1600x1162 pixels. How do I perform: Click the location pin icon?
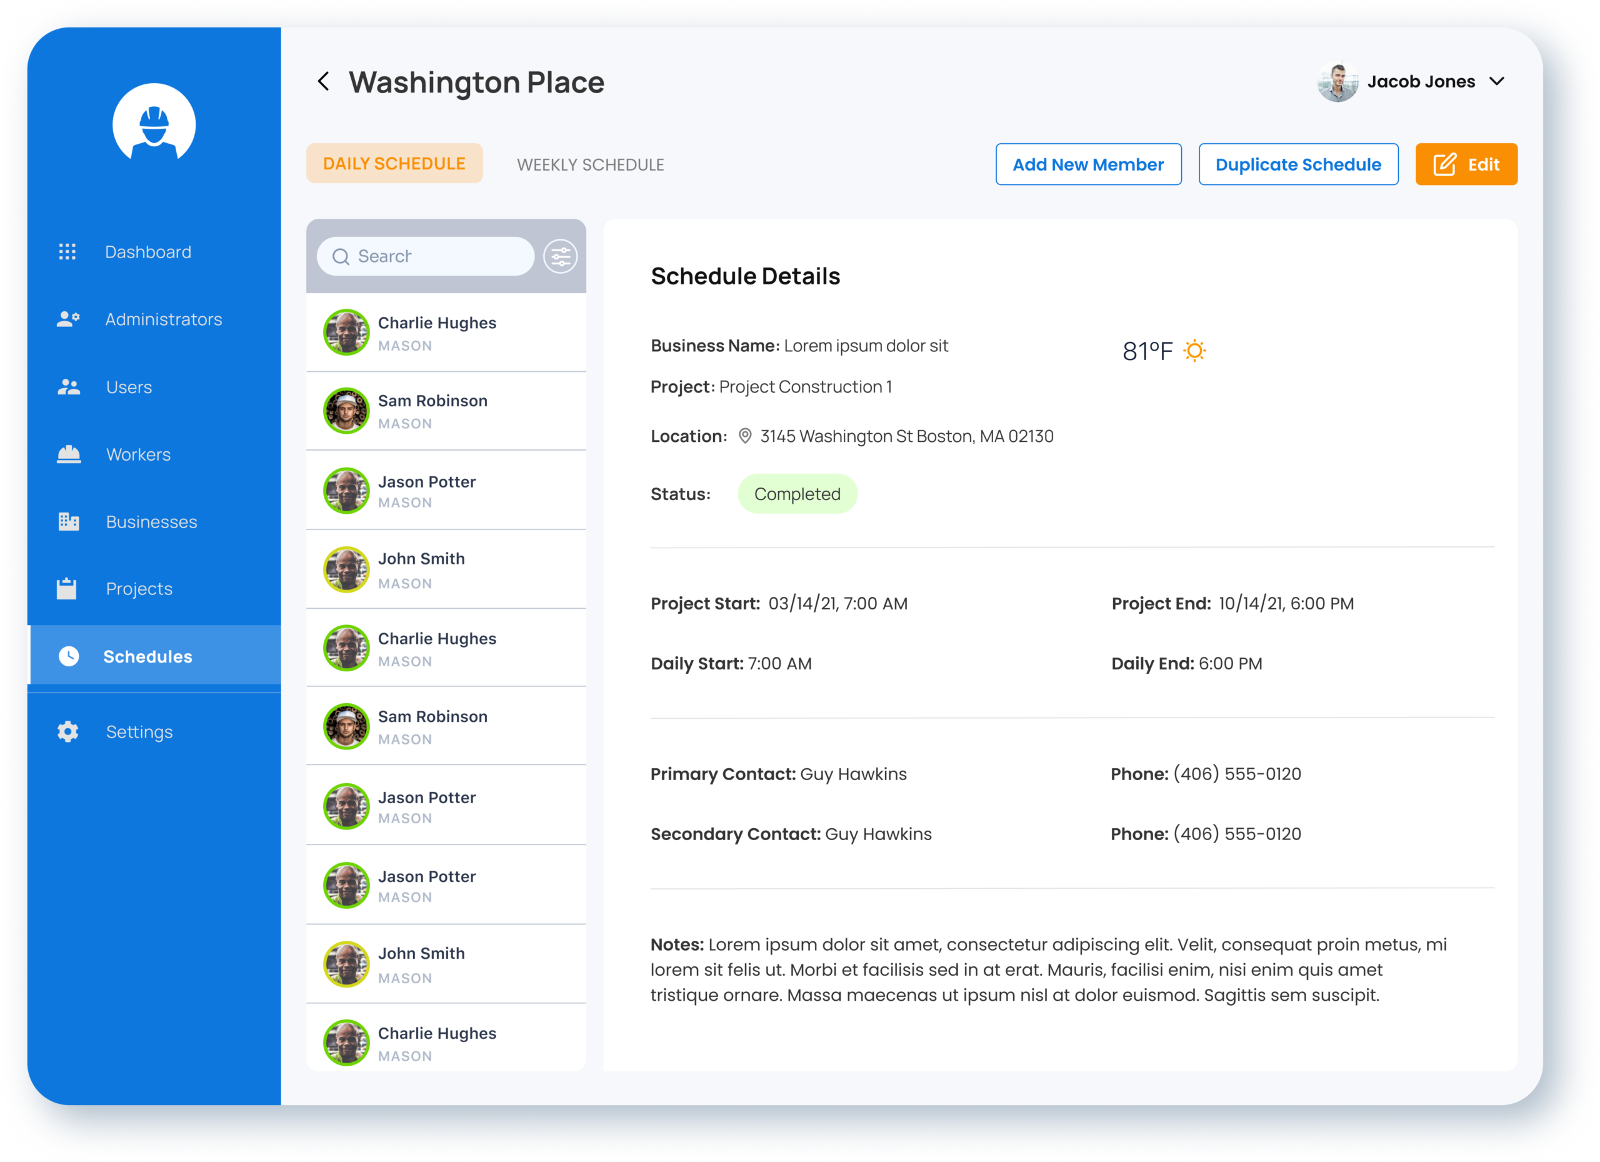point(744,436)
